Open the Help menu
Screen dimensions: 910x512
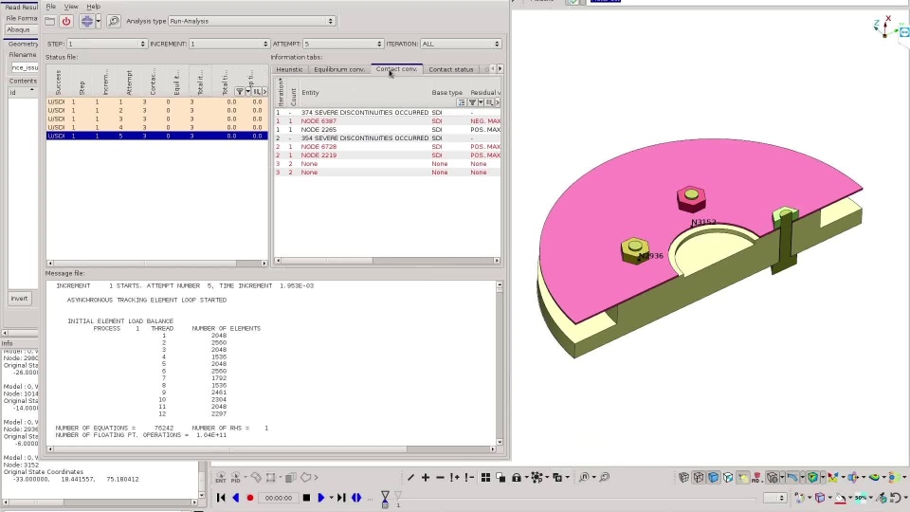point(94,7)
